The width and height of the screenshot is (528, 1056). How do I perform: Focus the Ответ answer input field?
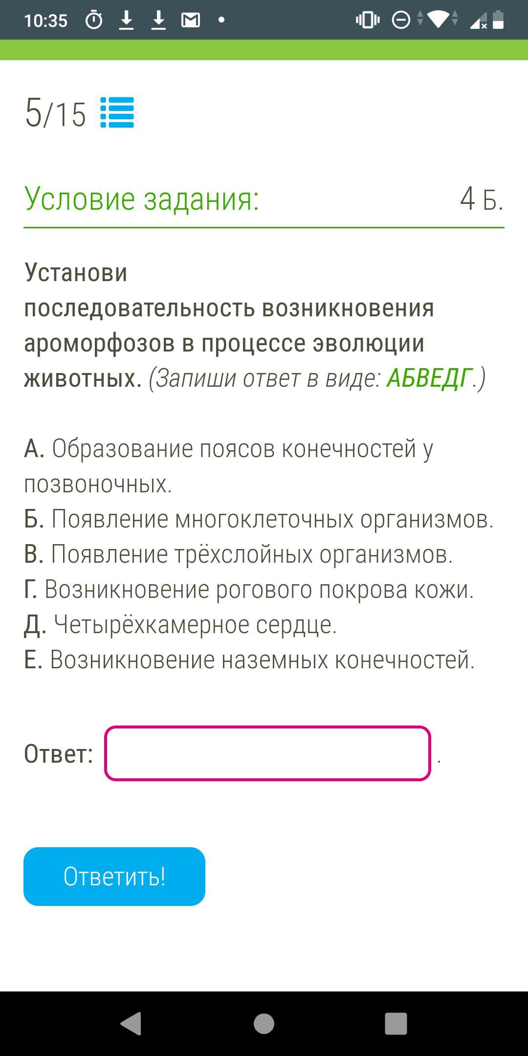click(267, 753)
